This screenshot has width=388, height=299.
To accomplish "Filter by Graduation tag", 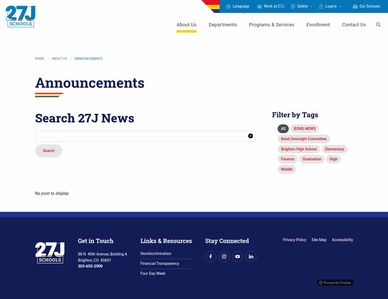I will (x=312, y=159).
